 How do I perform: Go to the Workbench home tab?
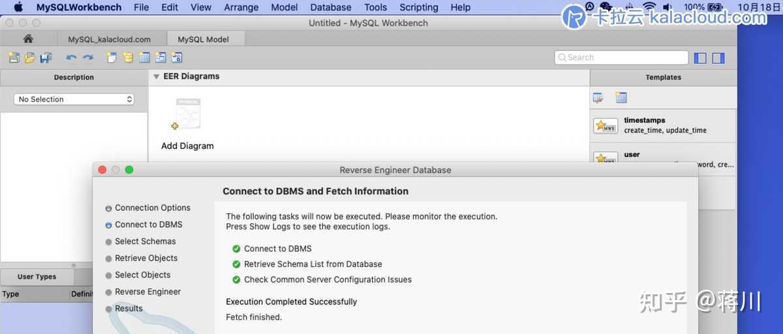point(28,39)
